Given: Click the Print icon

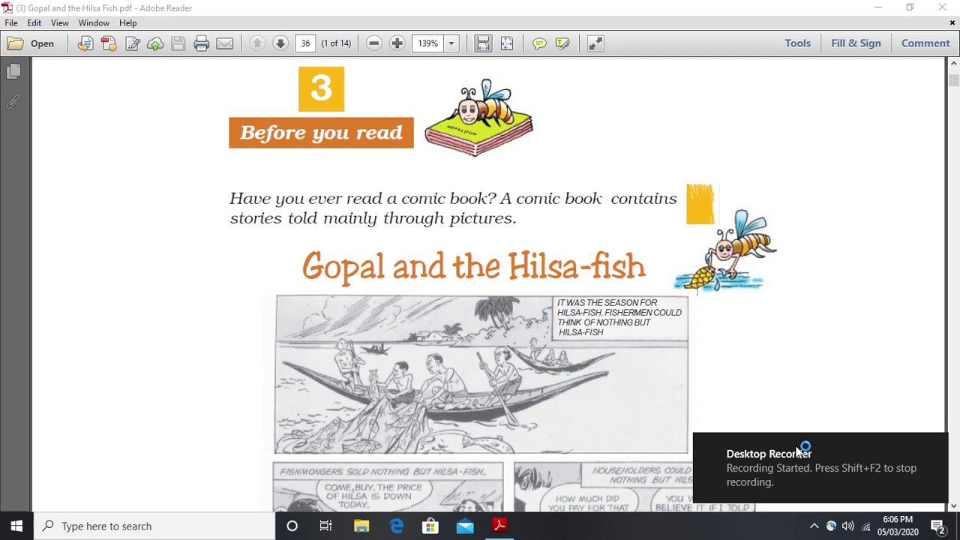Looking at the screenshot, I should (x=201, y=43).
